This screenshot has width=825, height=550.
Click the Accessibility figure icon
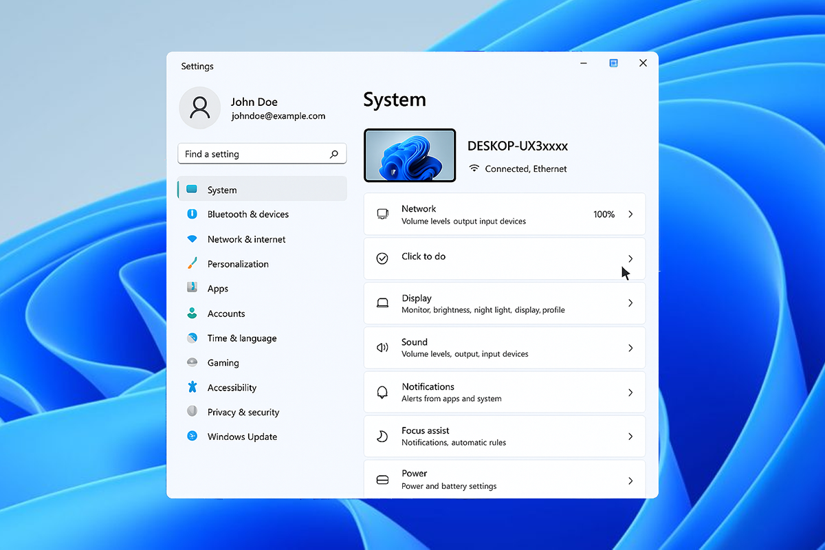click(192, 387)
